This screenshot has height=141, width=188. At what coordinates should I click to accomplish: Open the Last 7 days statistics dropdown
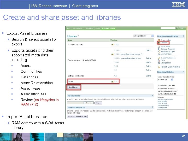165,79
